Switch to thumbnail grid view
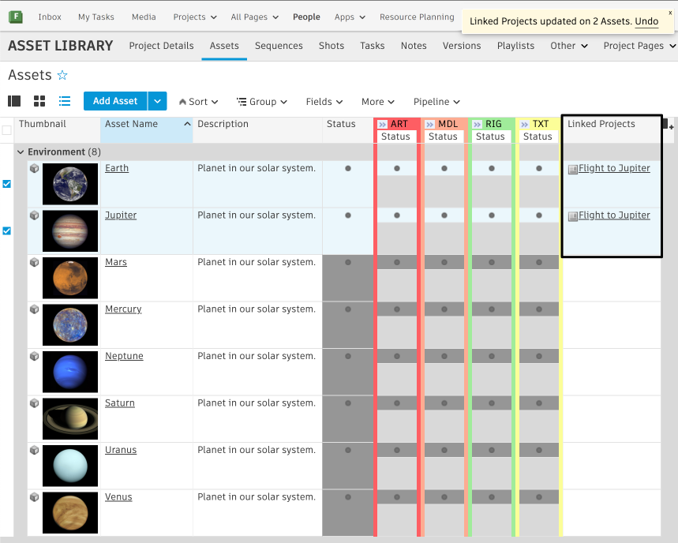 pyautogui.click(x=39, y=101)
